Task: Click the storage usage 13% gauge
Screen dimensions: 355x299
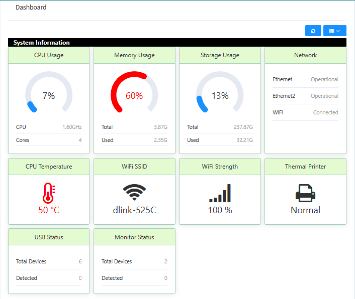Action: (220, 94)
